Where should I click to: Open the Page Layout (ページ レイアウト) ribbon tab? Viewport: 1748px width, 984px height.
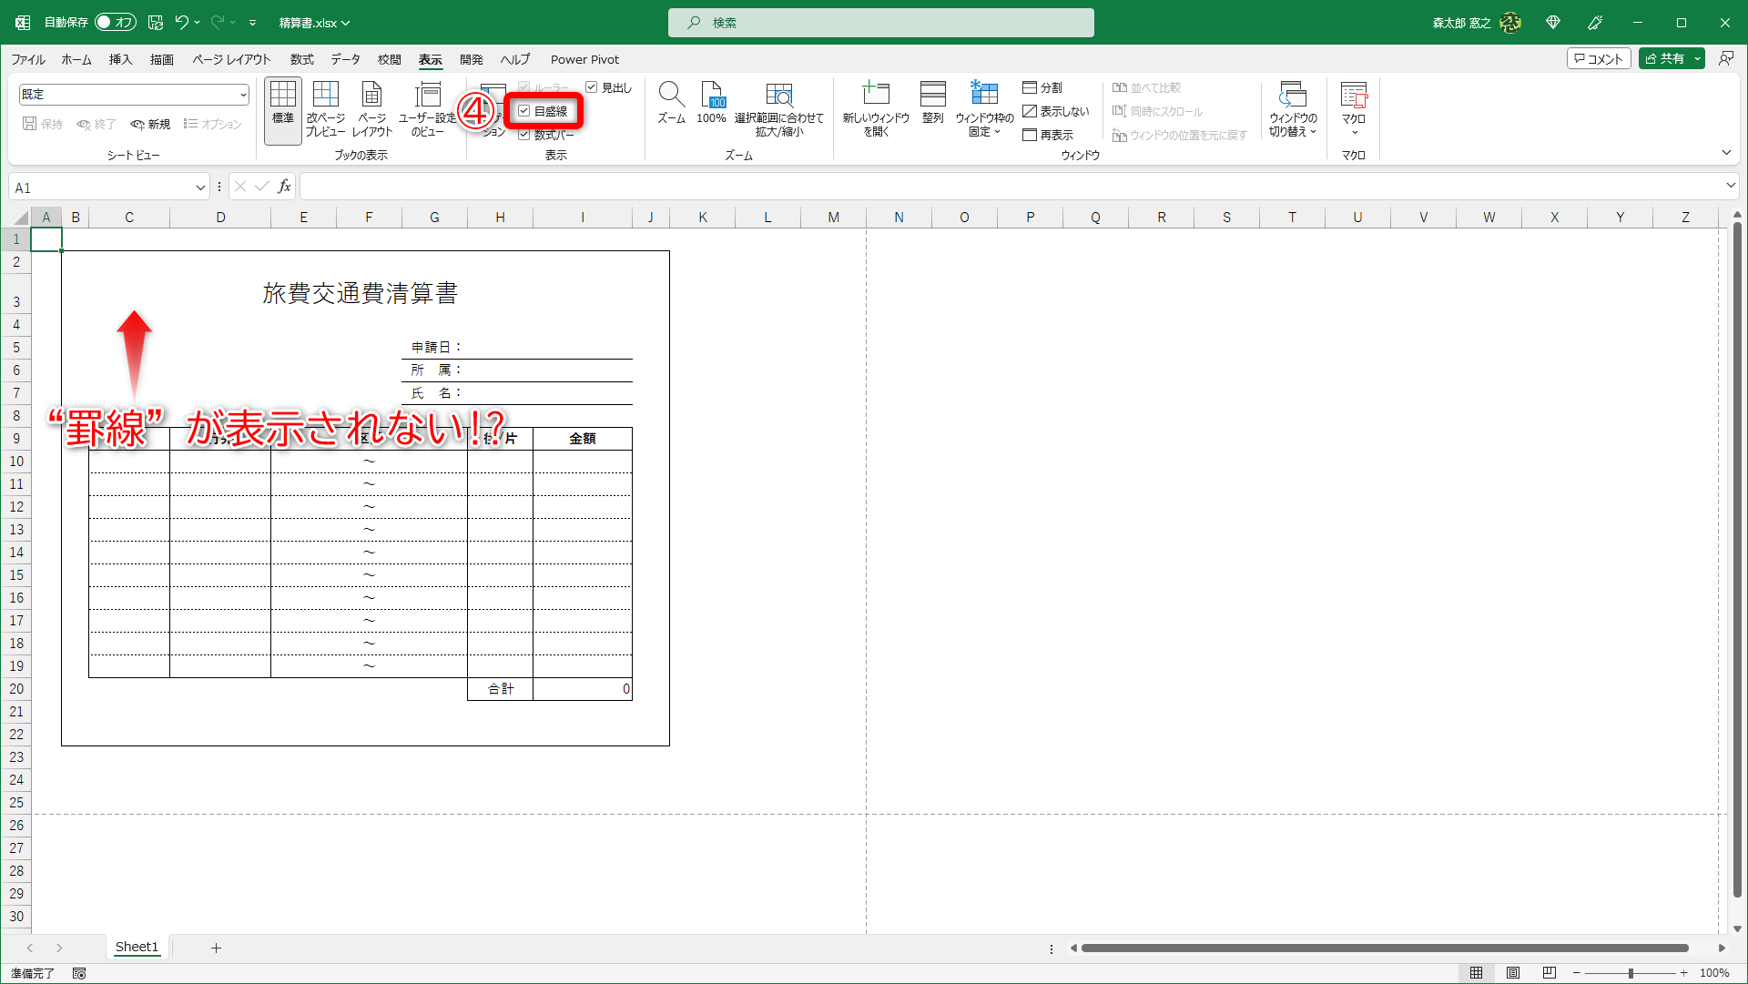(231, 59)
